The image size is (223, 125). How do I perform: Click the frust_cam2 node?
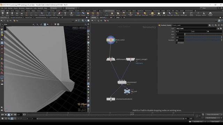coord(111,40)
